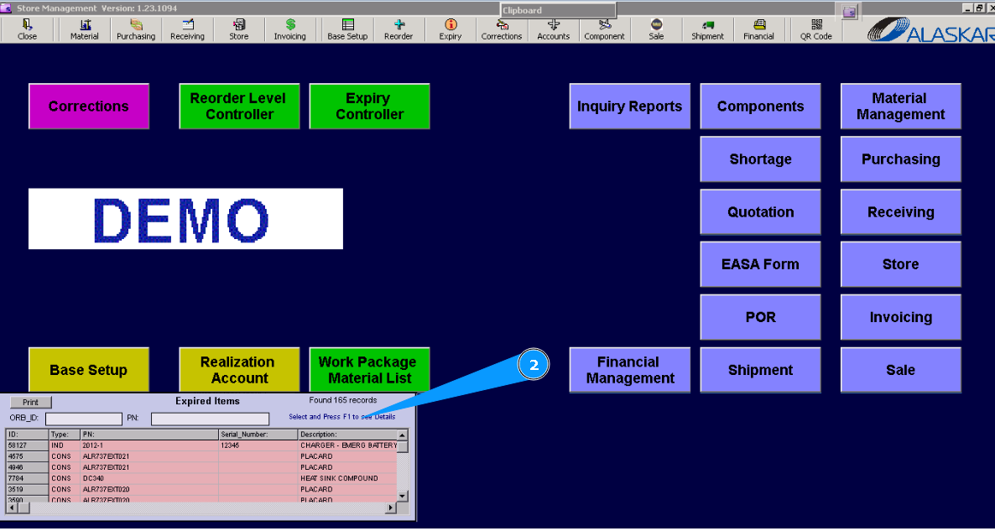
Task: Open the purple Corrections tile
Action: (x=89, y=106)
